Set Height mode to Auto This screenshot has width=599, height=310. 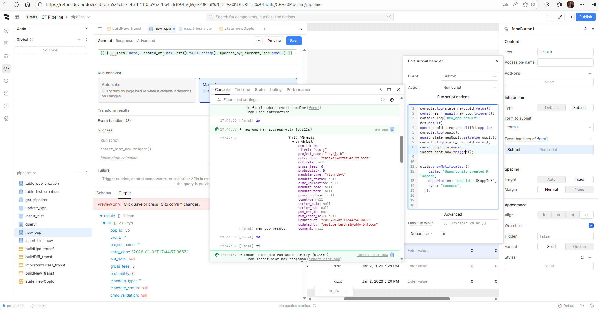pyautogui.click(x=551, y=179)
